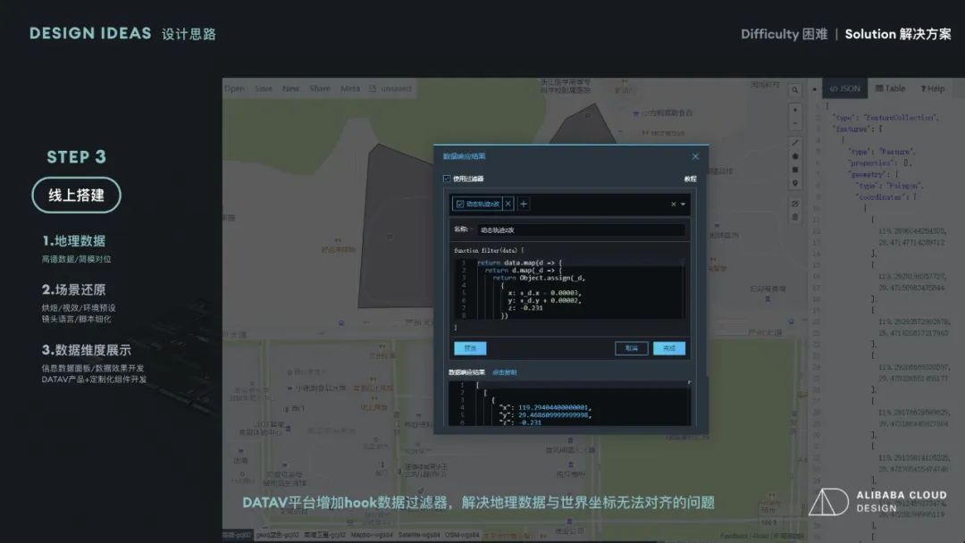Collapse the JSON side panel arrow
This screenshot has height=543, width=965.
coord(814,89)
